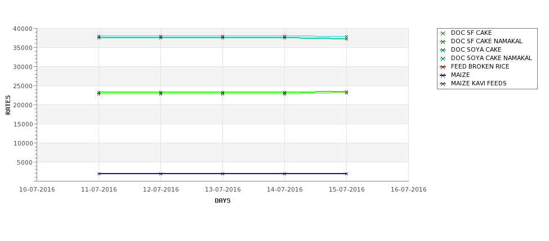Viewport: 549px width, 241px height.
Task: Click the DOC SOYA CAKE legend marker
Action: pyautogui.click(x=443, y=50)
